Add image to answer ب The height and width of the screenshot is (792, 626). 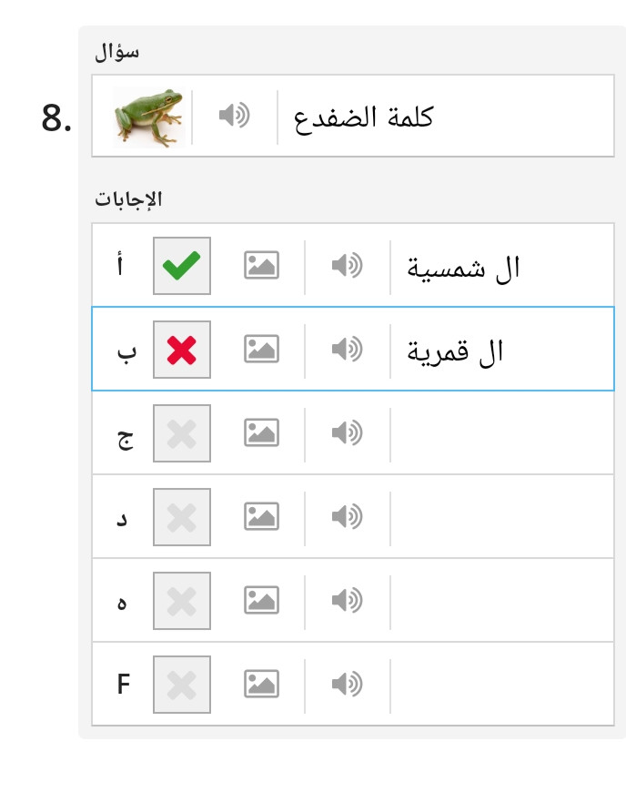pyautogui.click(x=261, y=349)
